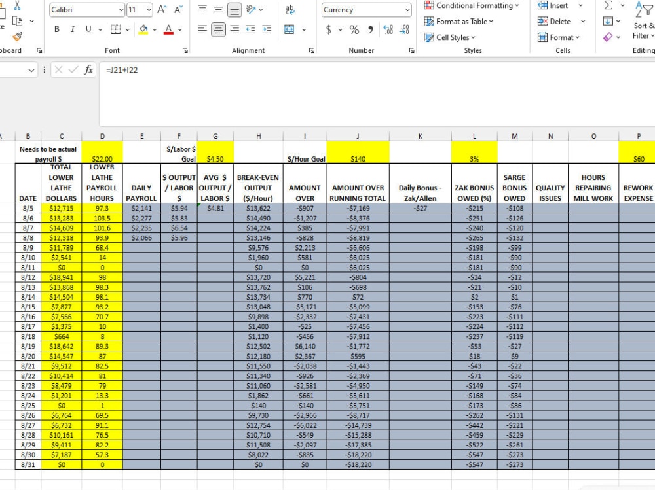The width and height of the screenshot is (655, 490).
Task: Open Number format dialog launcher
Action: click(412, 50)
